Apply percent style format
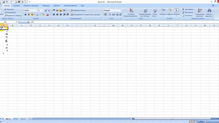Screen dimensions: 219x123 [x=110, y=15]
